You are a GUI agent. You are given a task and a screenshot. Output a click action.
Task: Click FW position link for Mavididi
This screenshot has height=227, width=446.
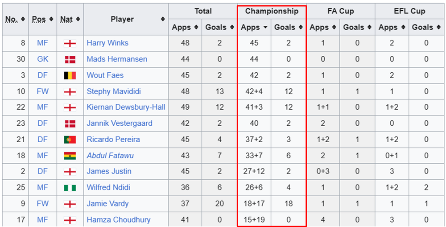click(43, 91)
